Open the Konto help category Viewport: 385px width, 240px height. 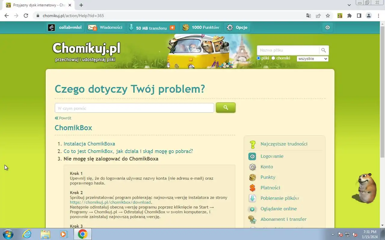(x=267, y=167)
